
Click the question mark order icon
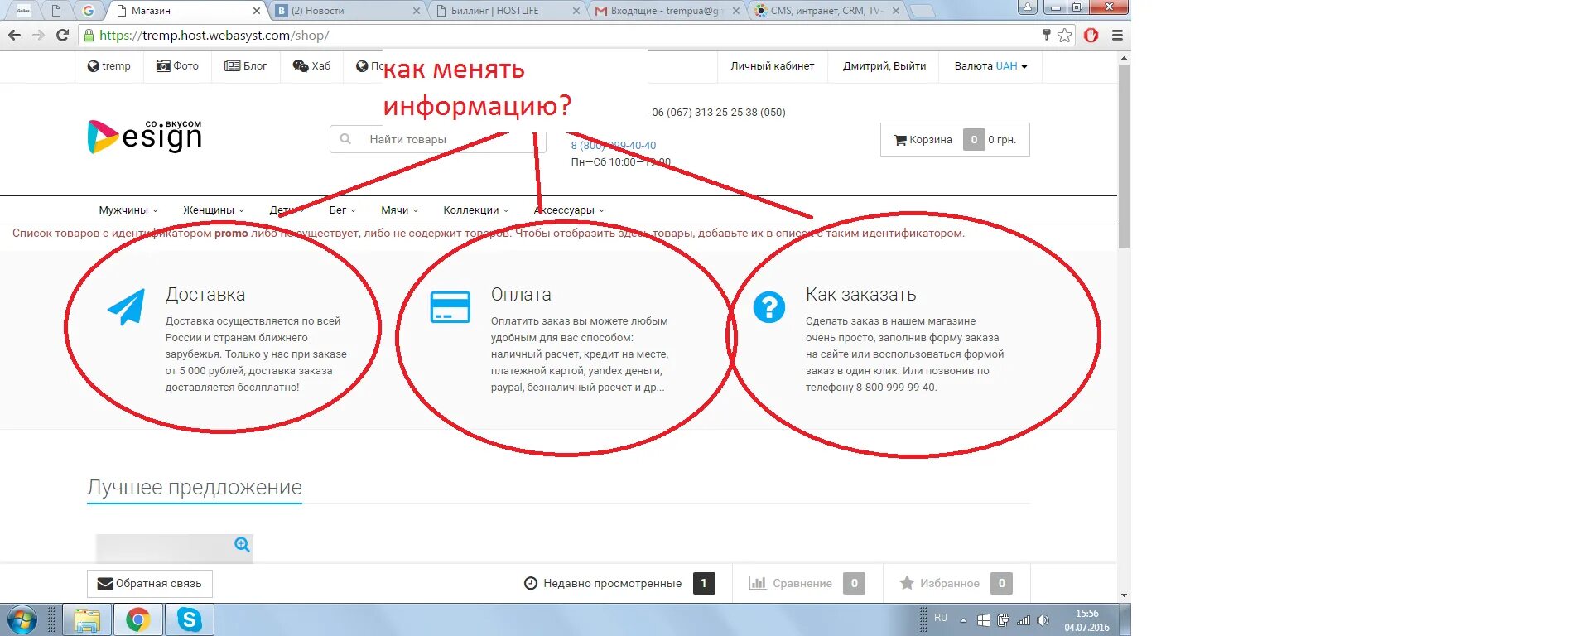tap(769, 307)
